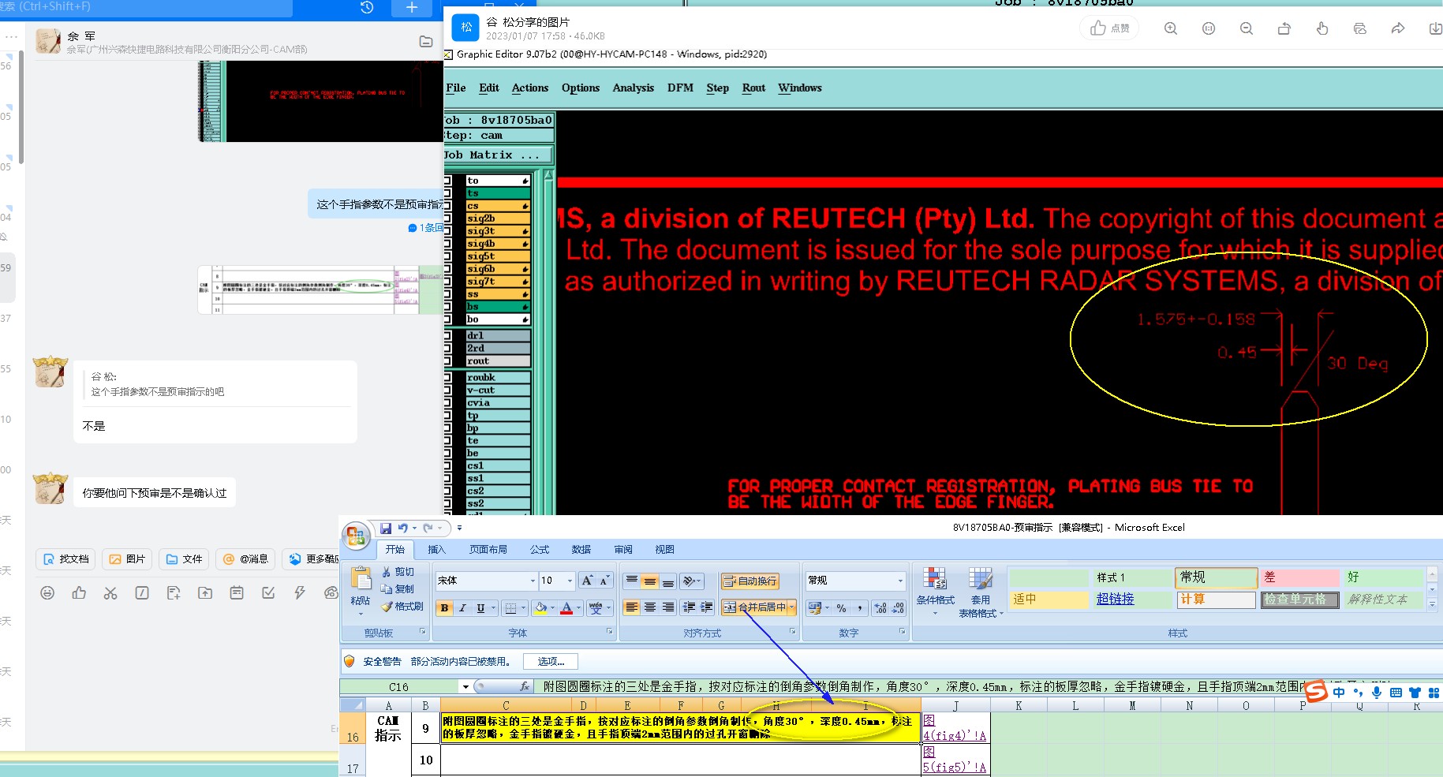The image size is (1443, 777).
Task: Click the Job Matrix ... button
Action: pos(499,155)
